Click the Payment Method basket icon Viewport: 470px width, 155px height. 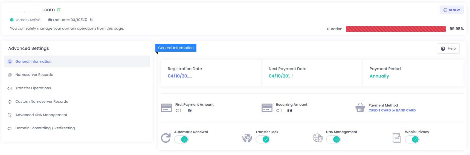tap(360, 108)
